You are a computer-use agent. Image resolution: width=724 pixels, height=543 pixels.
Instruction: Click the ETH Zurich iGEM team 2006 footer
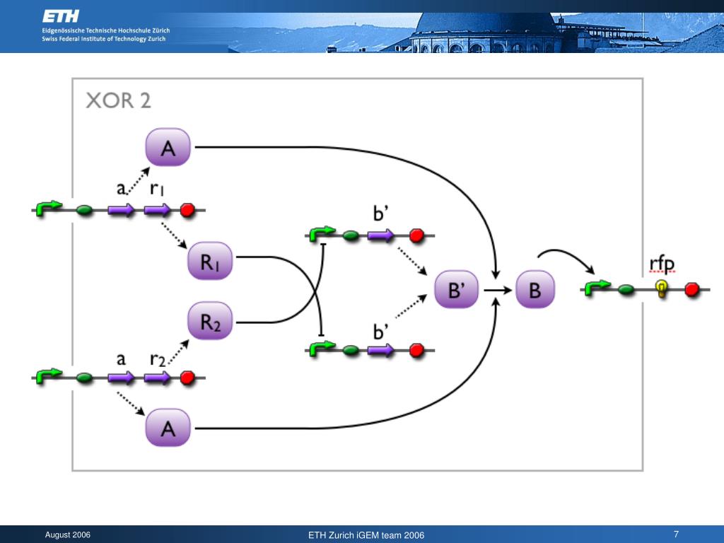[x=366, y=535]
